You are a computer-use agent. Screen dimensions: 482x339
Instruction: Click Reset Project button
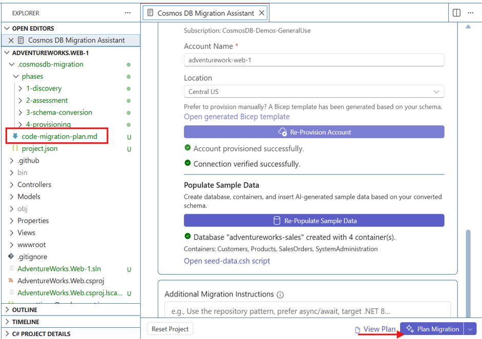pyautogui.click(x=170, y=329)
